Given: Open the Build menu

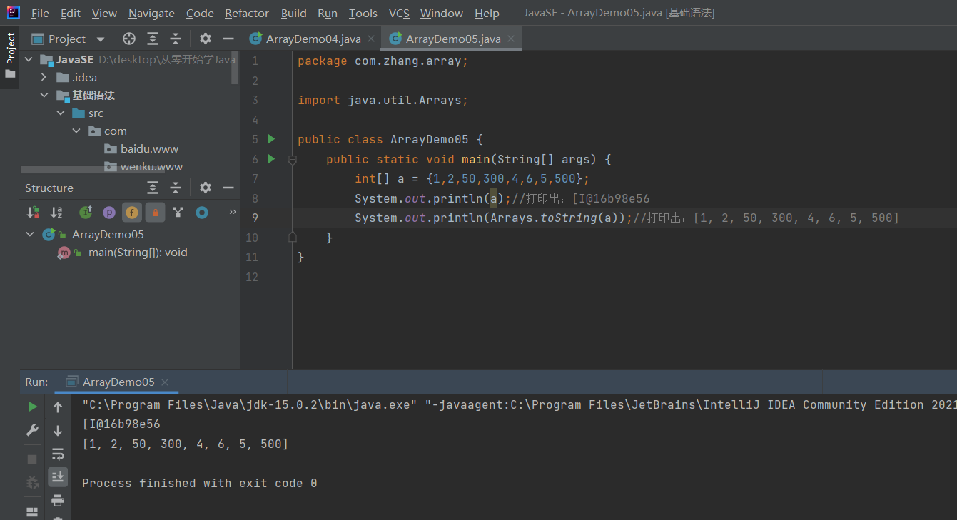Looking at the screenshot, I should (294, 14).
